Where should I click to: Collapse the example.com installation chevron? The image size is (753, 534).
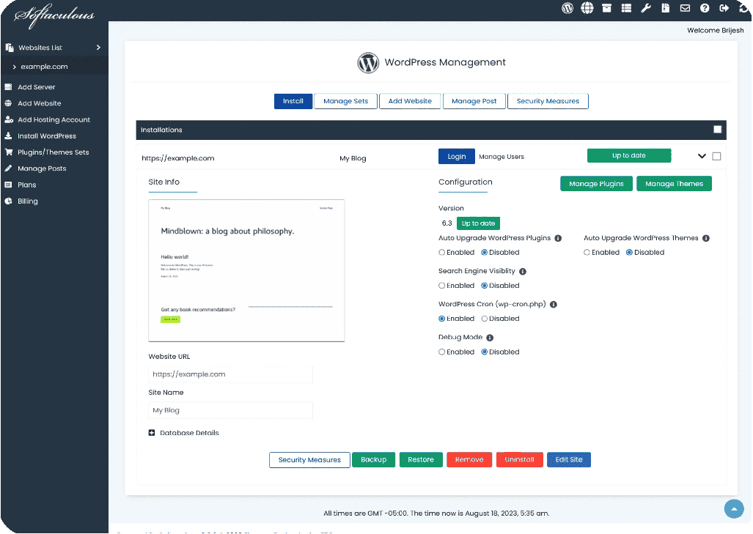coord(702,156)
